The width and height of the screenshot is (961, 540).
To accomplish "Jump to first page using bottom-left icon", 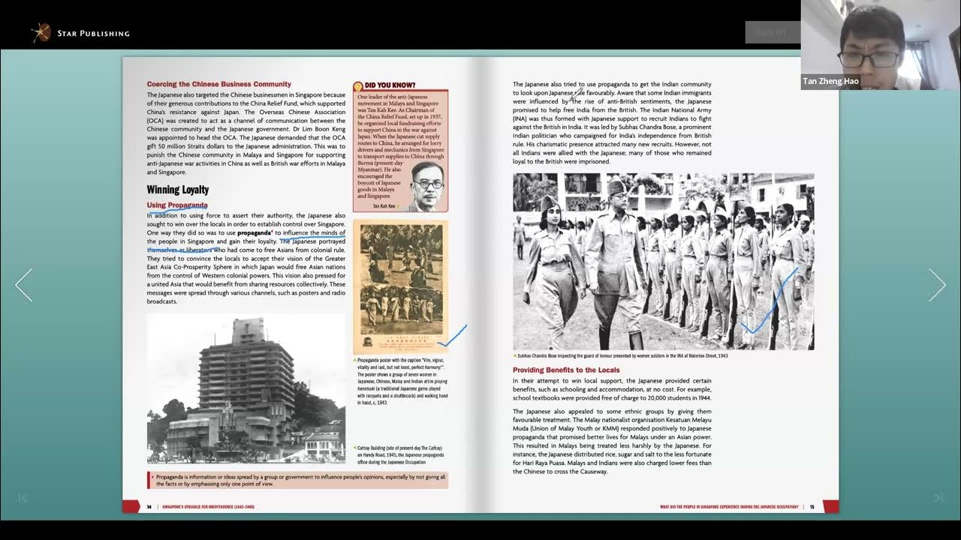I will [23, 497].
